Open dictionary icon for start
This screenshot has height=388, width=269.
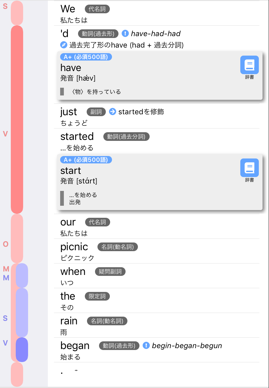click(249, 168)
